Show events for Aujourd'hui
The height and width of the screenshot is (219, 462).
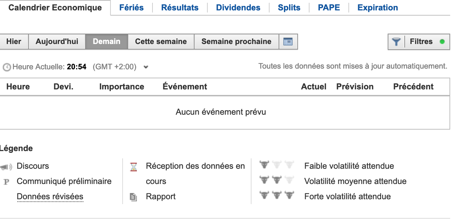[57, 42]
